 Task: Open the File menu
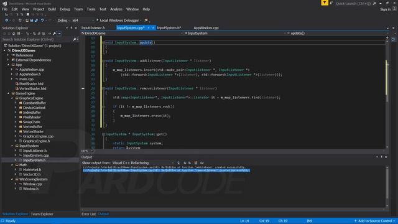click(x=4, y=9)
